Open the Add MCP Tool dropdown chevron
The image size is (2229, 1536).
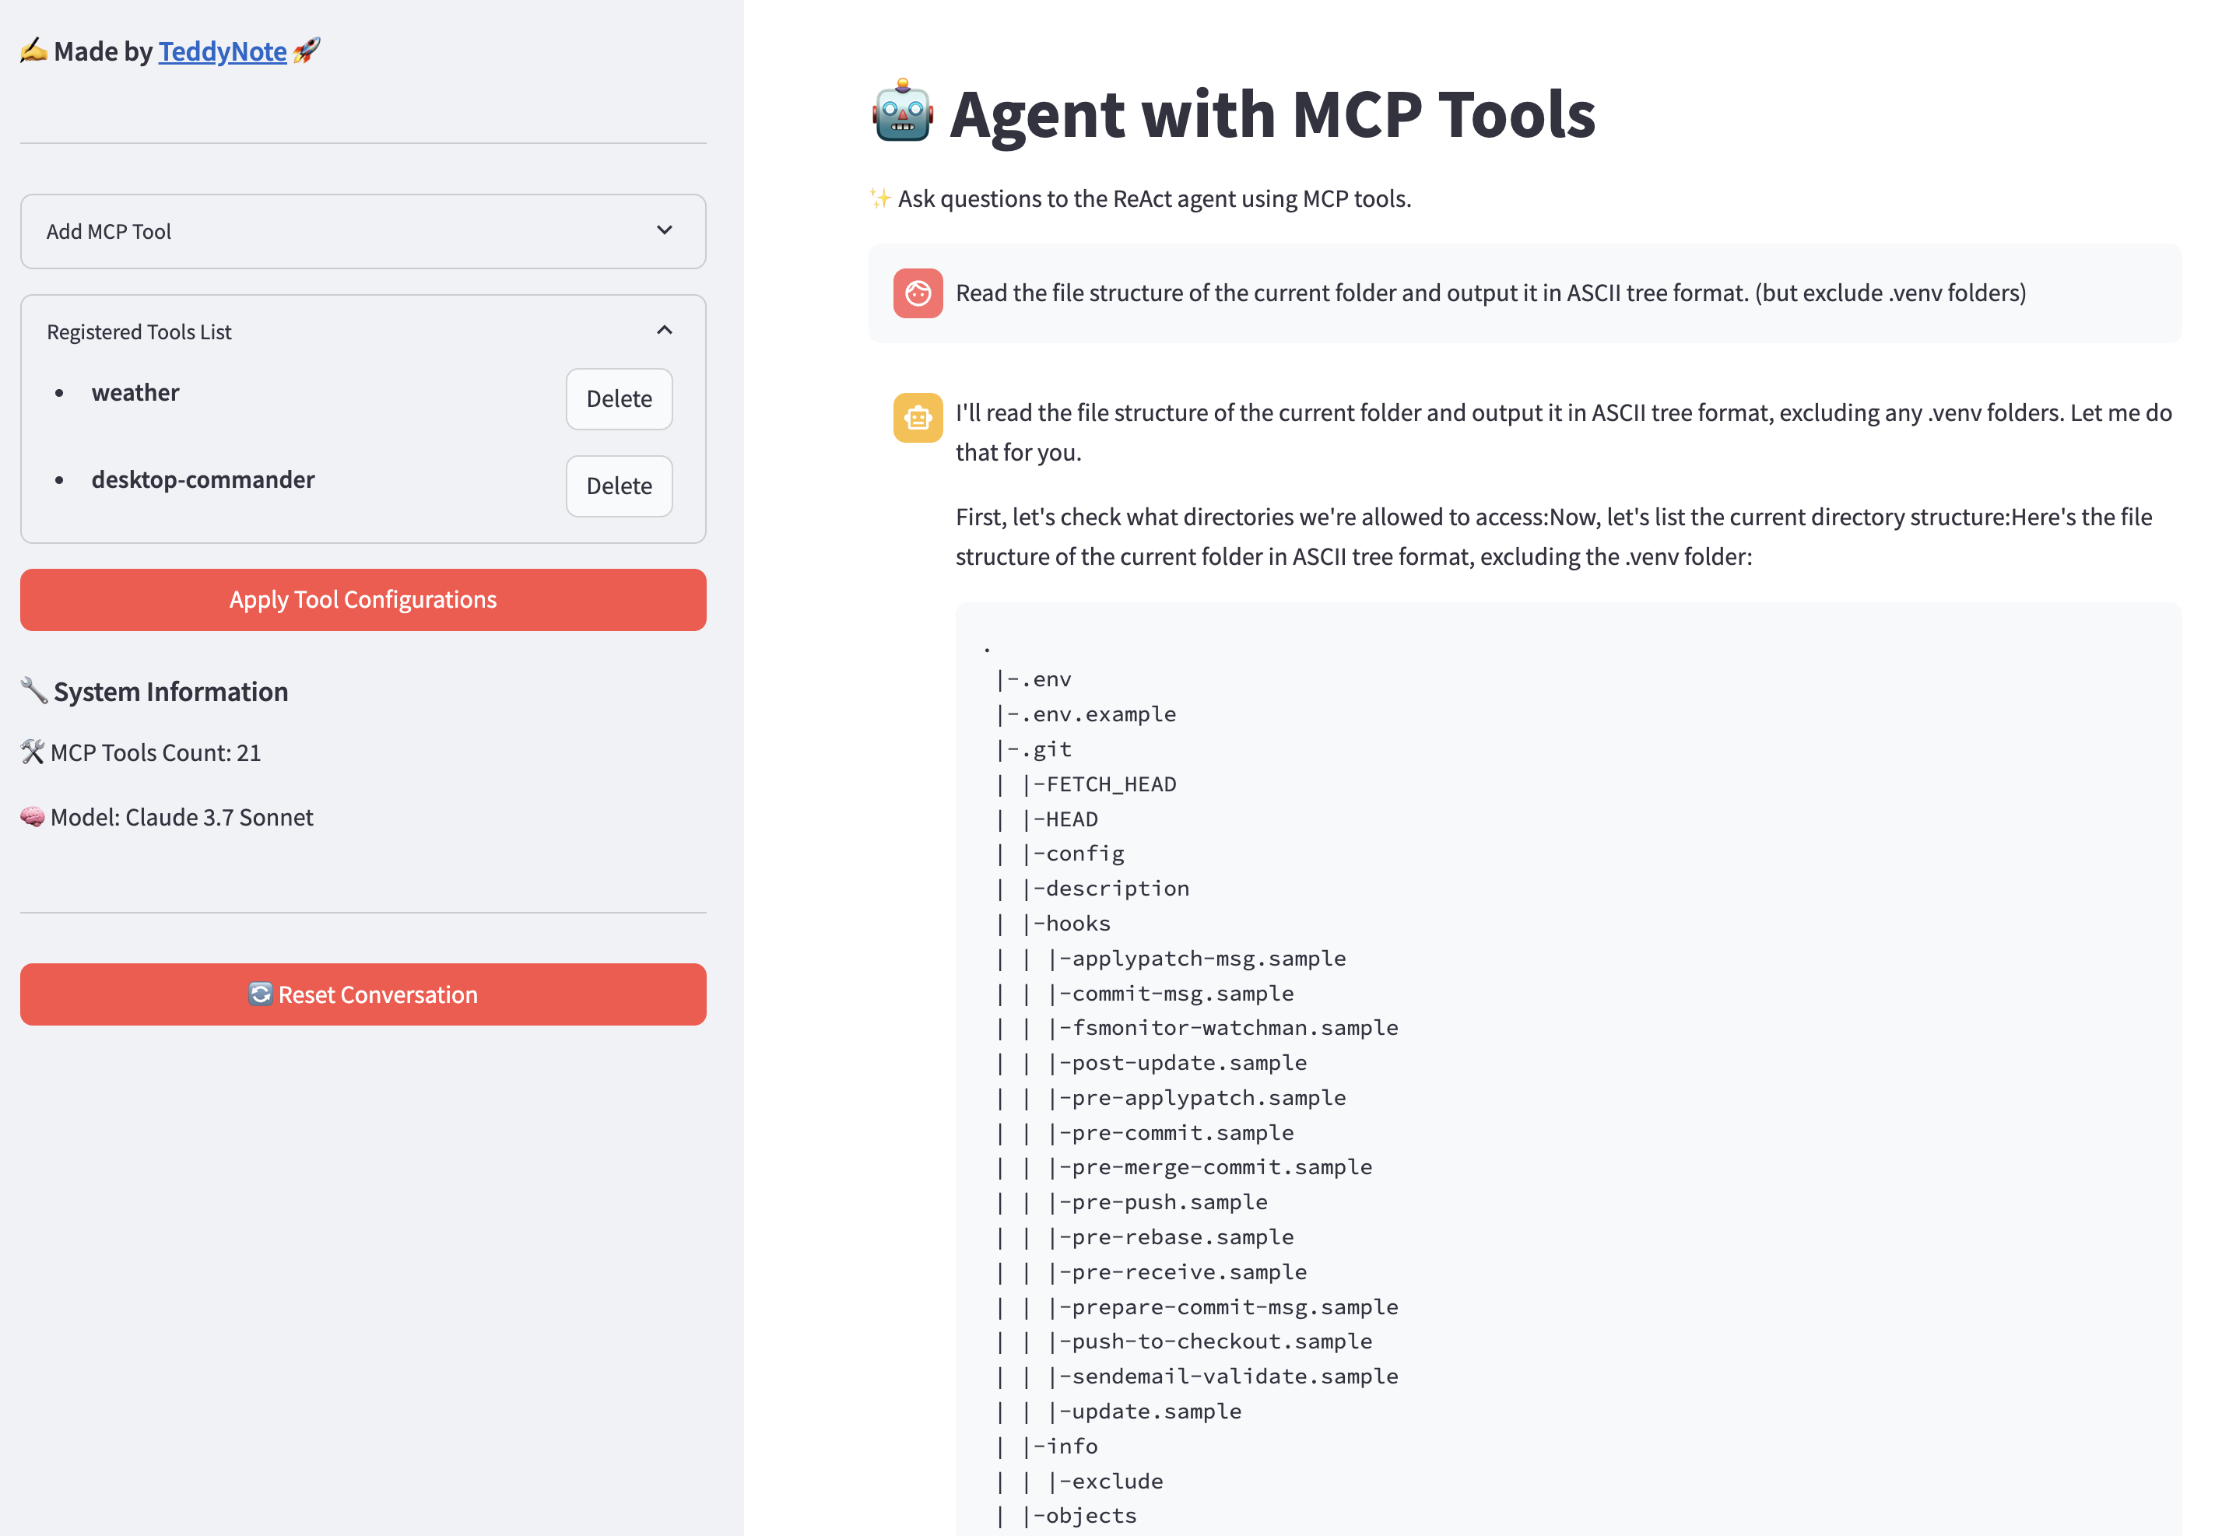pyautogui.click(x=664, y=231)
